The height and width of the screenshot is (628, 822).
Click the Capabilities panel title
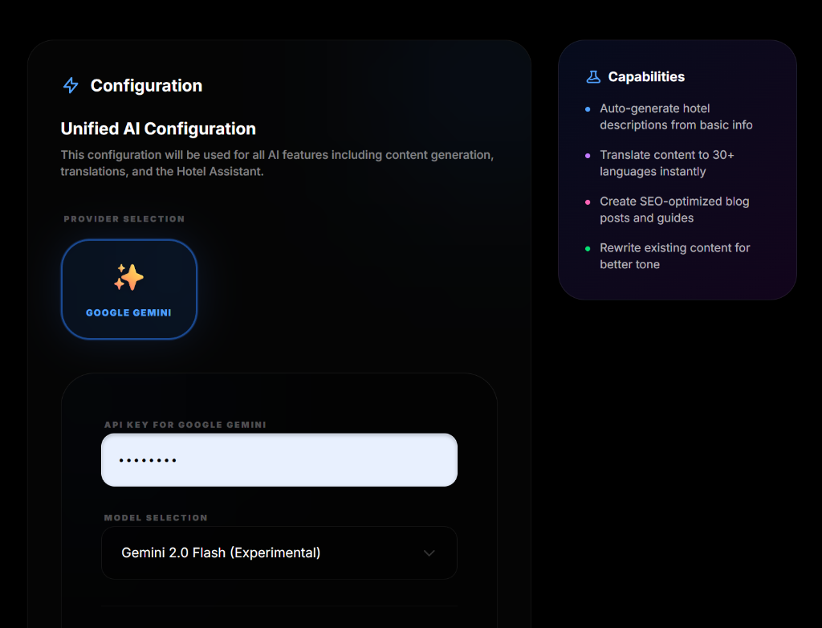(646, 77)
